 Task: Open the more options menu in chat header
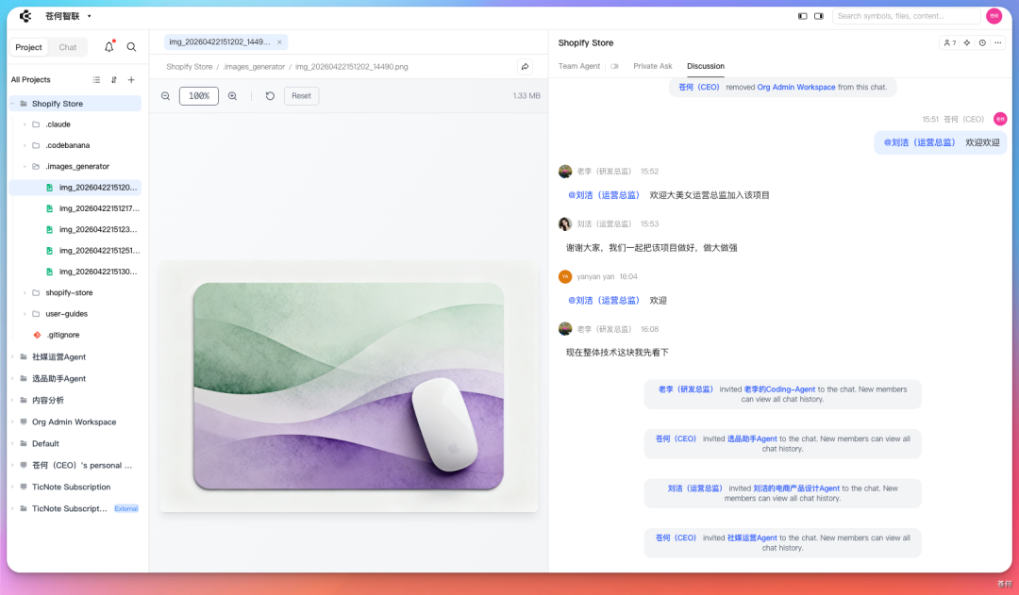coord(998,42)
